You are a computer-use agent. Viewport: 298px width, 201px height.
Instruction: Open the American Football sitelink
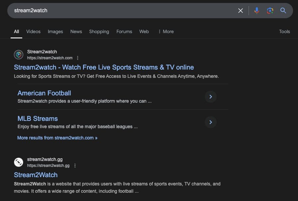pyautogui.click(x=44, y=93)
